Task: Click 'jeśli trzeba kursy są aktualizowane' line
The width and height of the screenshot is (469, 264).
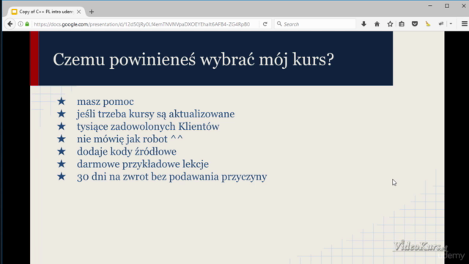Action: (x=155, y=114)
